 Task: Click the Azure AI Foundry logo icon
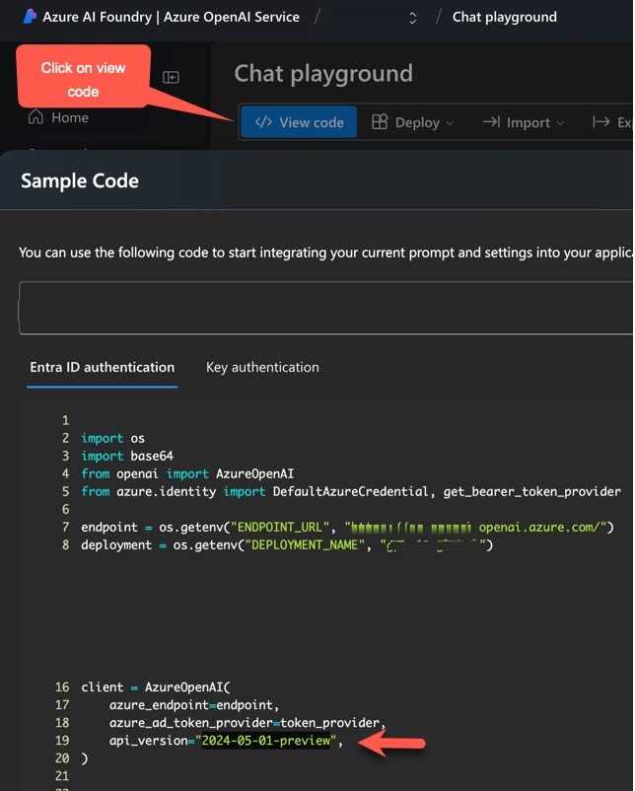click(x=30, y=17)
